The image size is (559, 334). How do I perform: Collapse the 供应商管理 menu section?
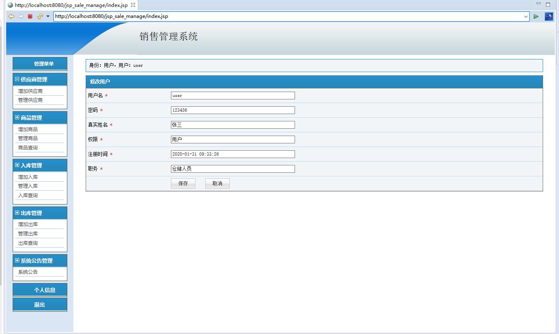[x=16, y=79]
